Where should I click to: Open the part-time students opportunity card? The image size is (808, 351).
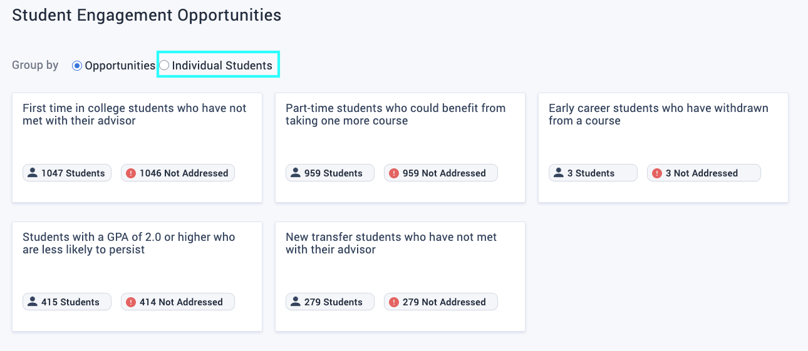tap(400, 148)
